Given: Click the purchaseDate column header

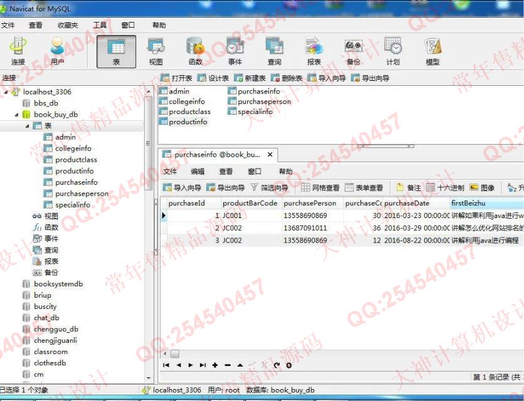Looking at the screenshot, I should point(416,203).
